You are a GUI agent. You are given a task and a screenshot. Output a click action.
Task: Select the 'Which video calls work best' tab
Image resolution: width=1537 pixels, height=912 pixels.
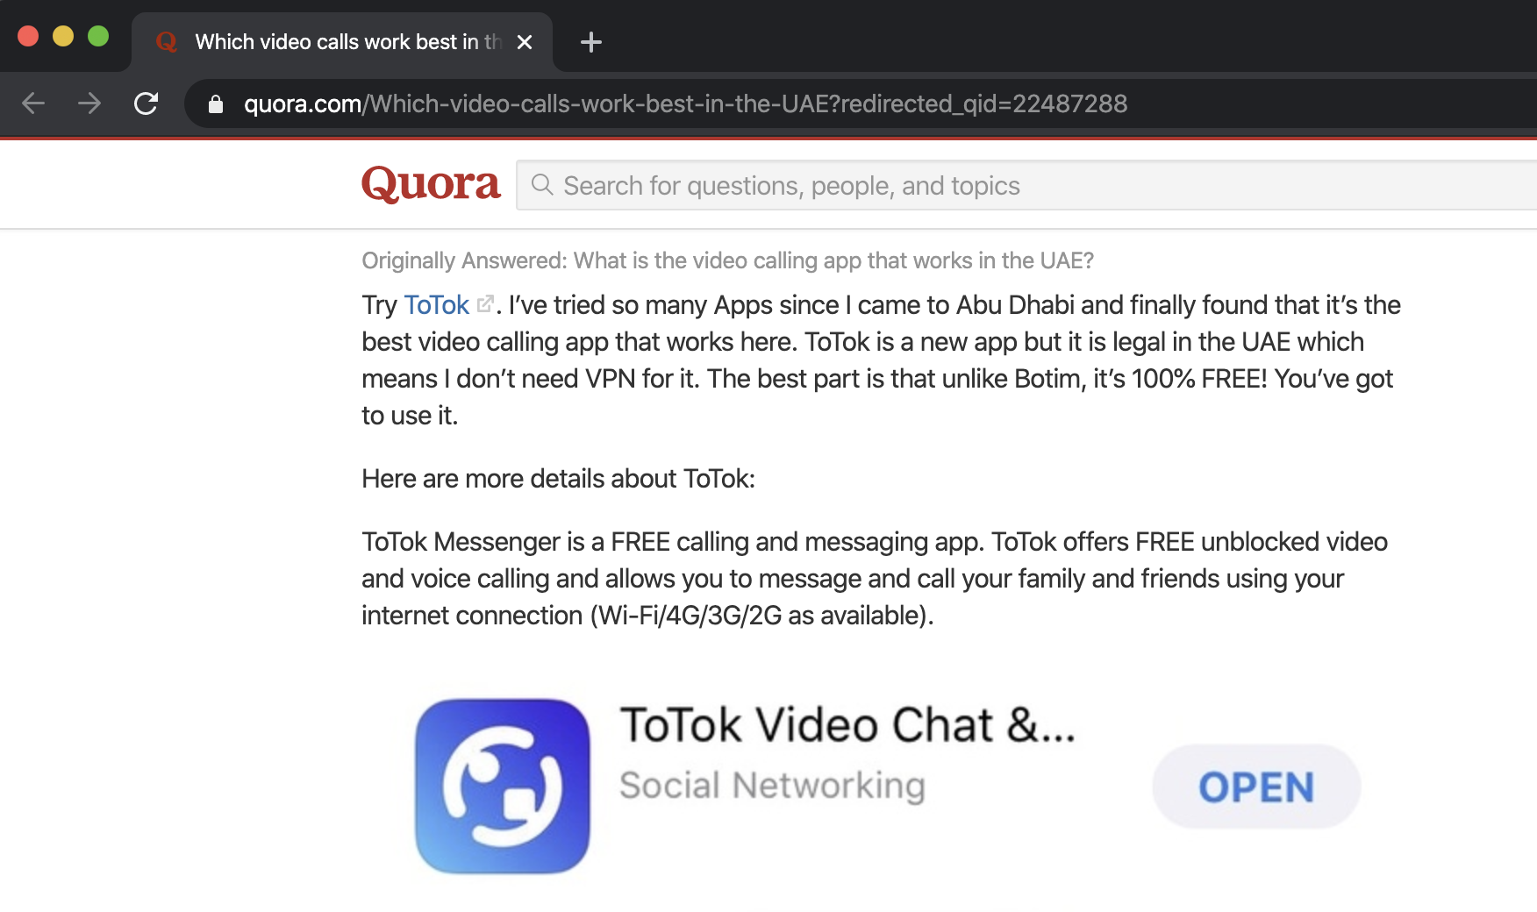pos(342,42)
